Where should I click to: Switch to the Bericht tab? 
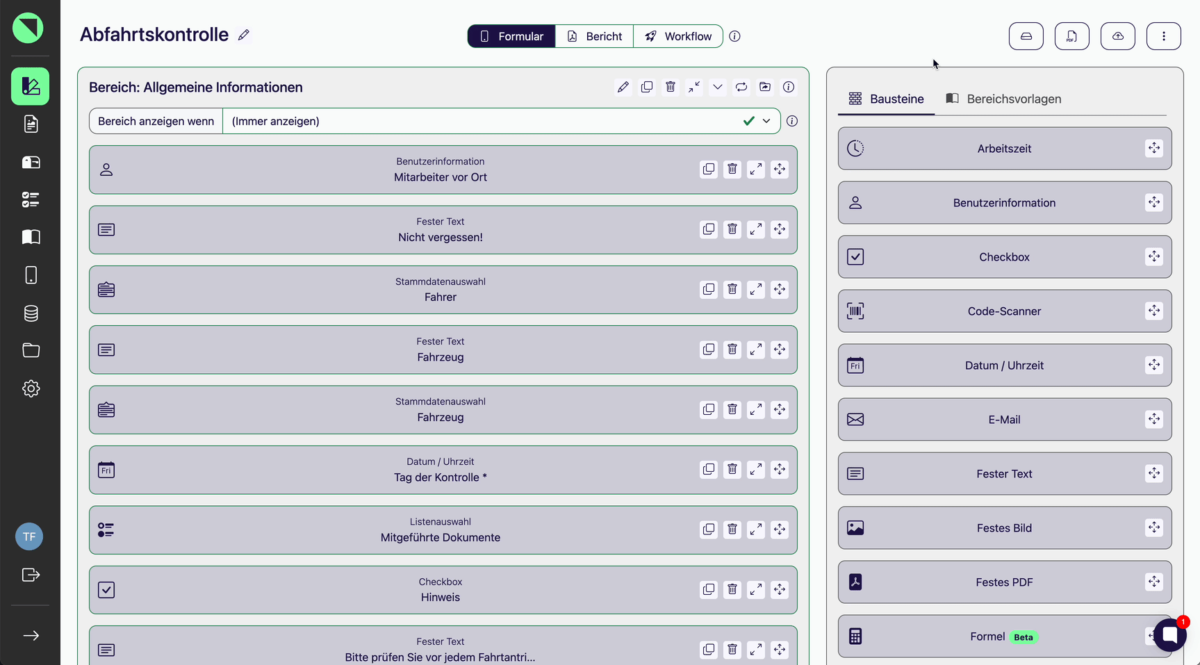[x=594, y=36]
